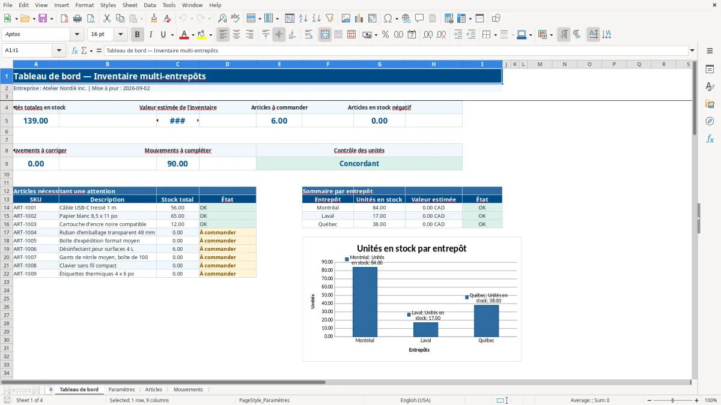Insert hyperlink

[x=407, y=19]
